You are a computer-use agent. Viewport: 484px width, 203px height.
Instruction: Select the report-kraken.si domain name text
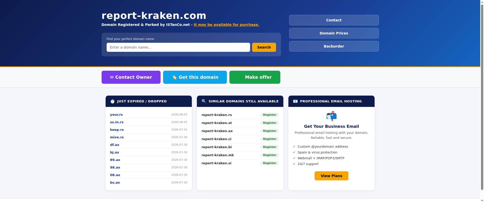click(216, 163)
